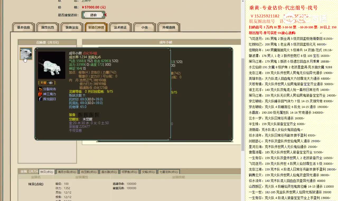338x201 pixels.
Task: Click the mount name 珠贝(点化) in the table
Action: [36, 184]
